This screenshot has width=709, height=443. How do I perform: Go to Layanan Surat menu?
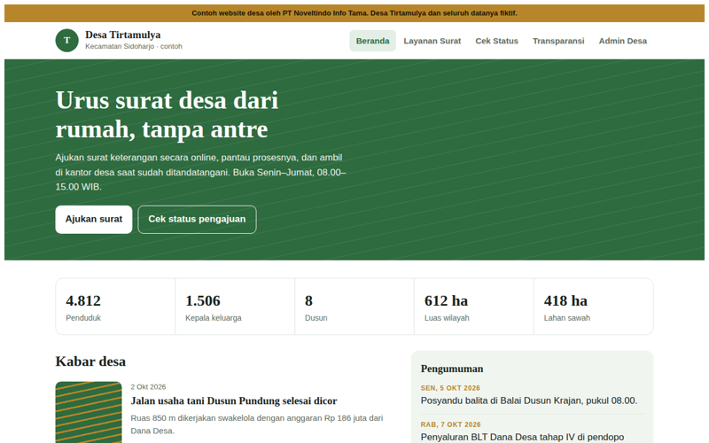coord(432,41)
